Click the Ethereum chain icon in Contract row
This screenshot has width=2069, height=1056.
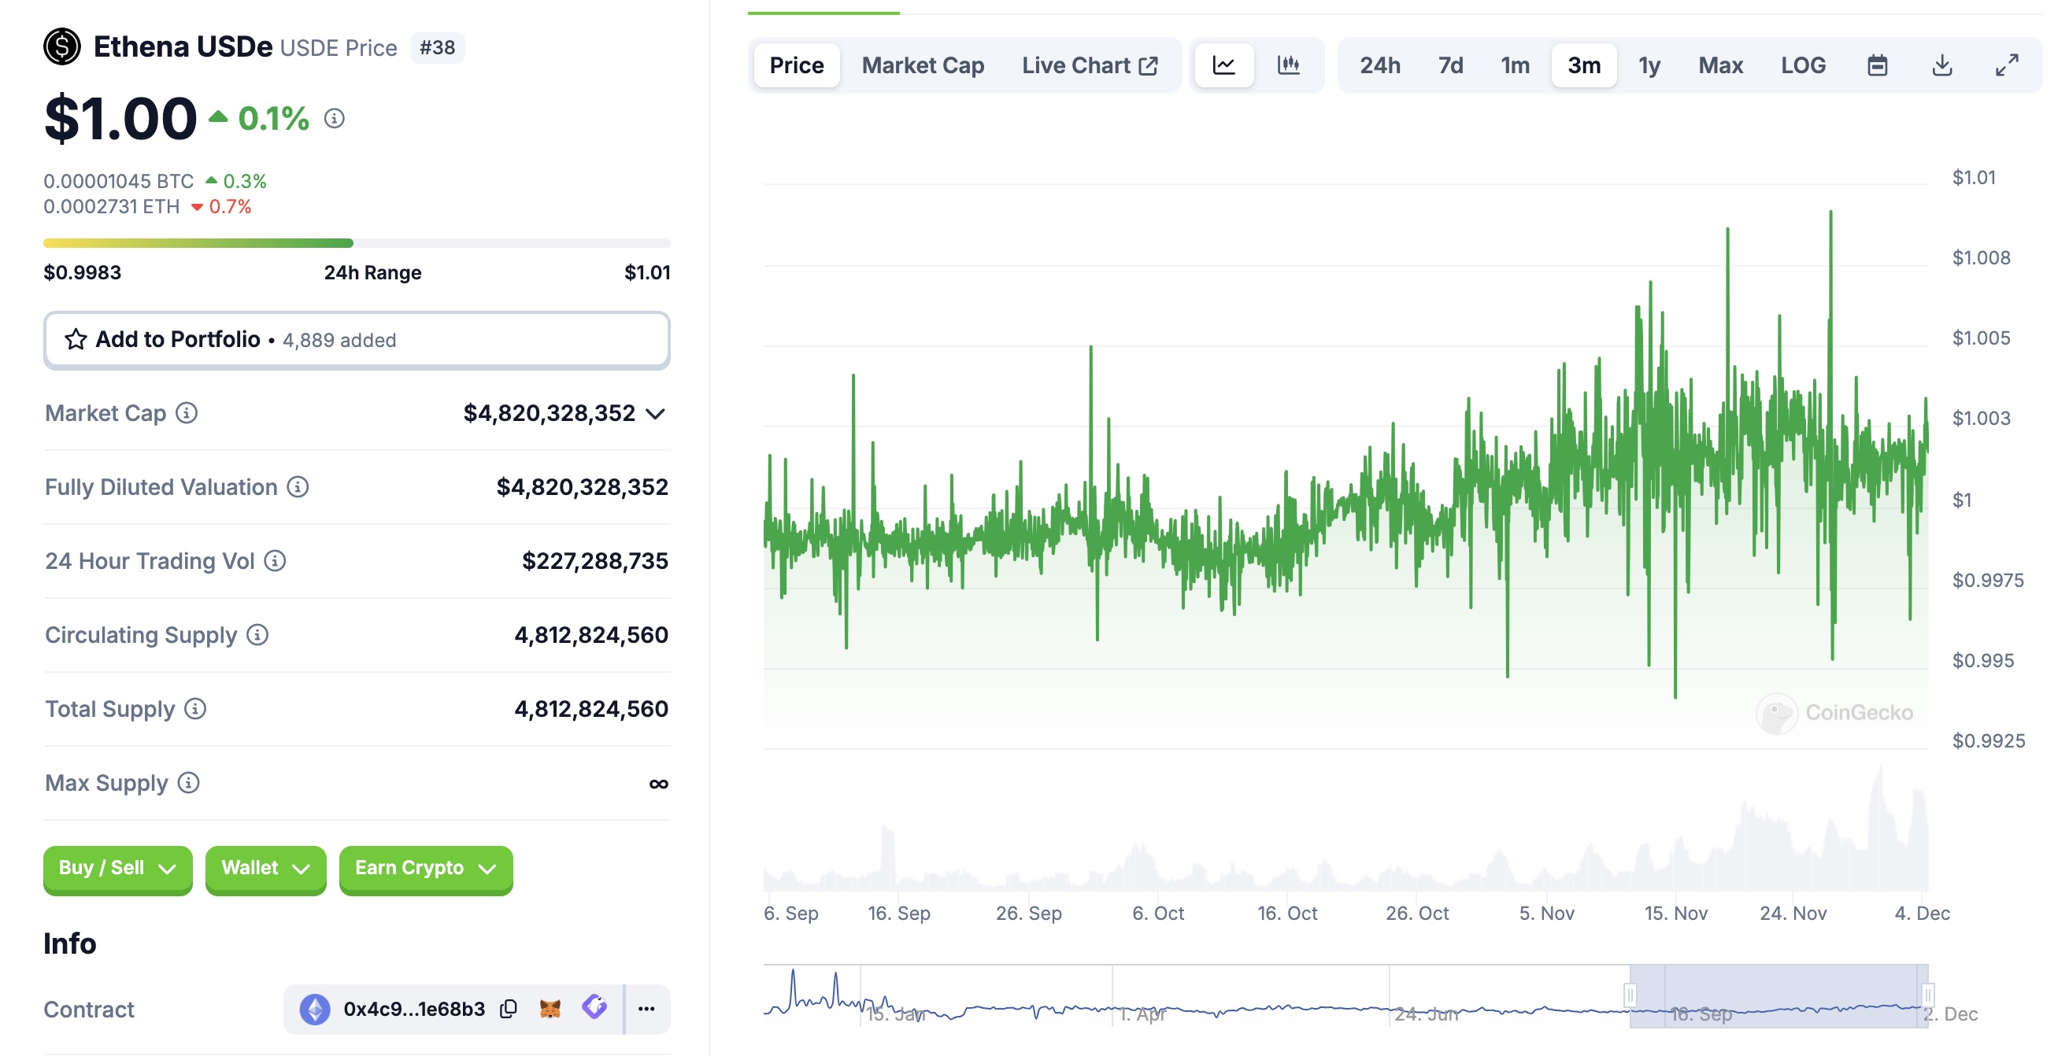tap(315, 1009)
